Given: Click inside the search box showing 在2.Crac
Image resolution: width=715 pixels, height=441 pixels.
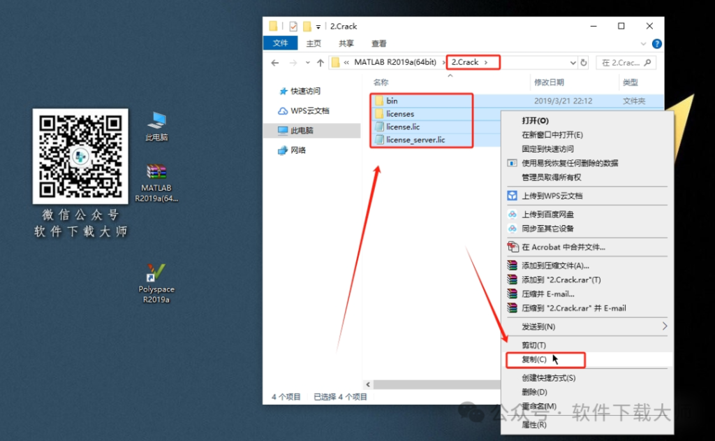Looking at the screenshot, I should (625, 62).
